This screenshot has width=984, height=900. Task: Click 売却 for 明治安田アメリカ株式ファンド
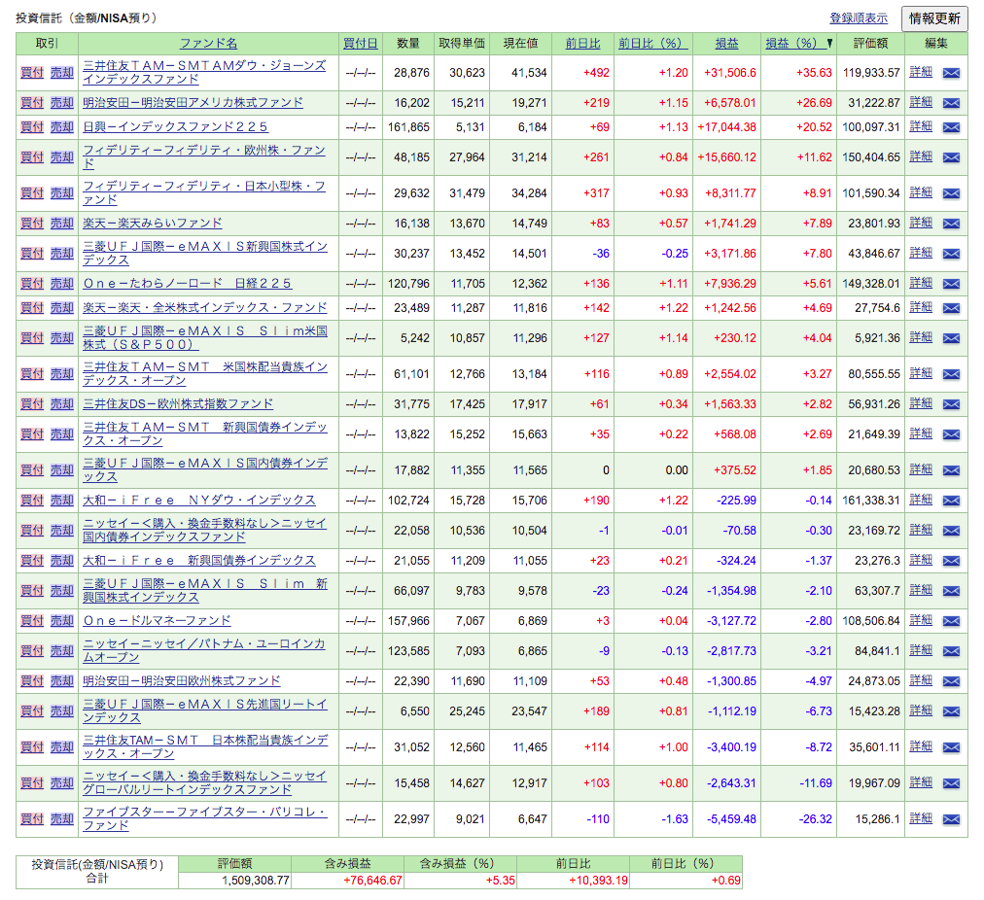[x=62, y=103]
